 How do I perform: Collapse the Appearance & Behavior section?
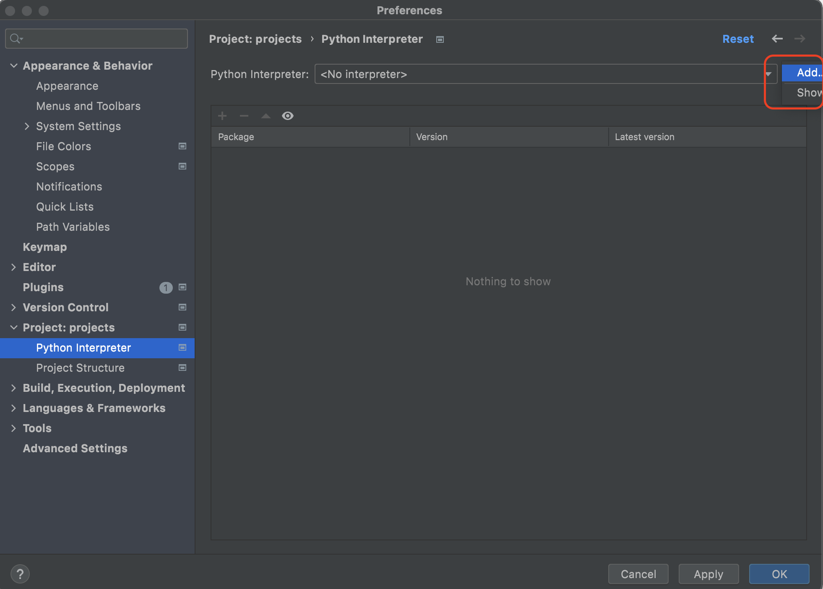[13, 66]
